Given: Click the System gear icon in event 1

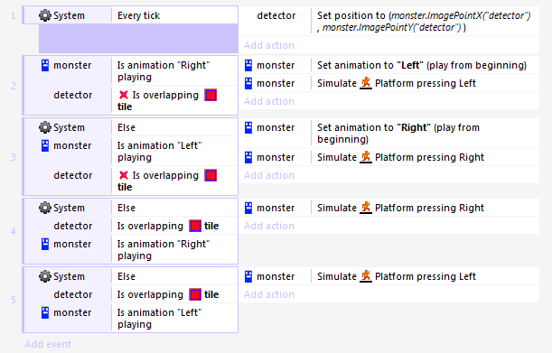Looking at the screenshot, I should coord(45,15).
